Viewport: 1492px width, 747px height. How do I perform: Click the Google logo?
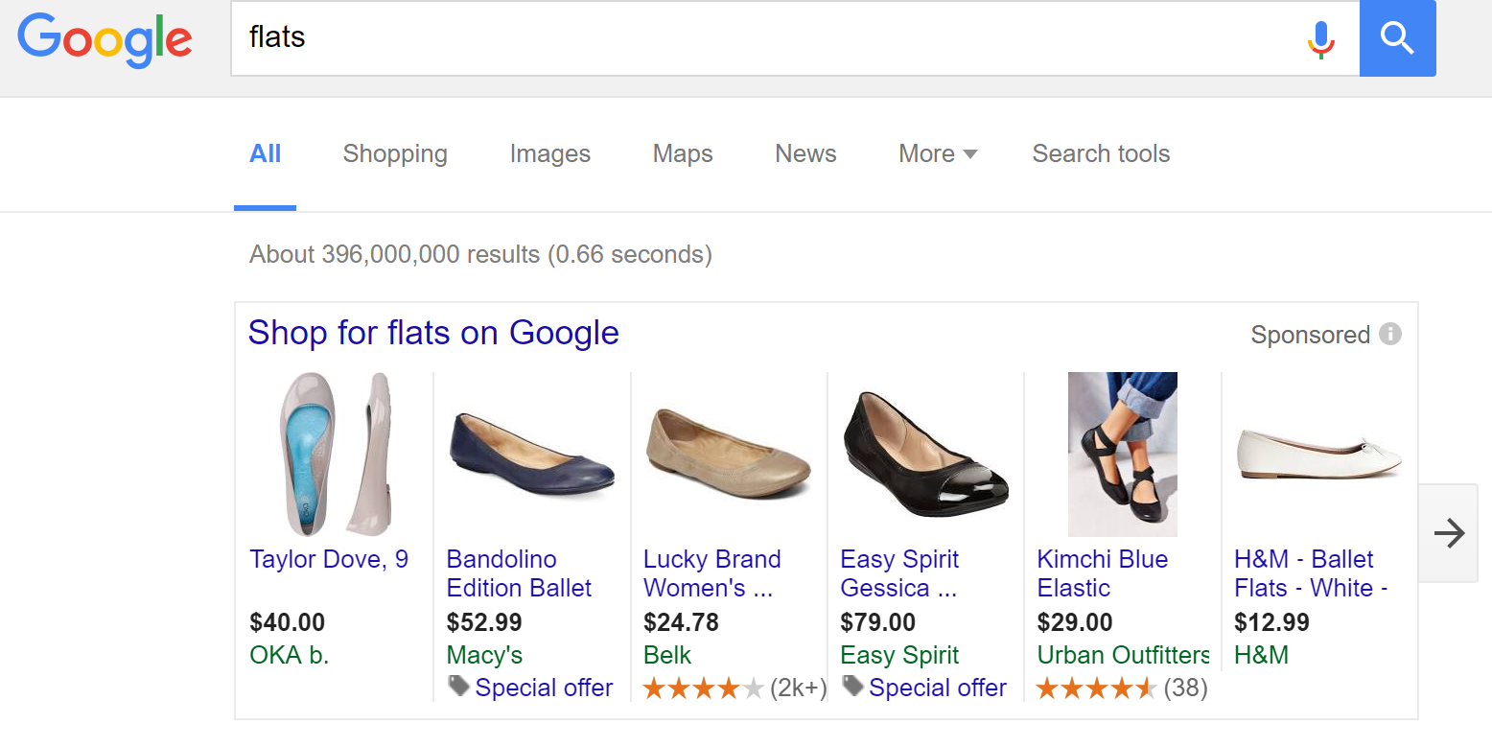pyautogui.click(x=105, y=40)
